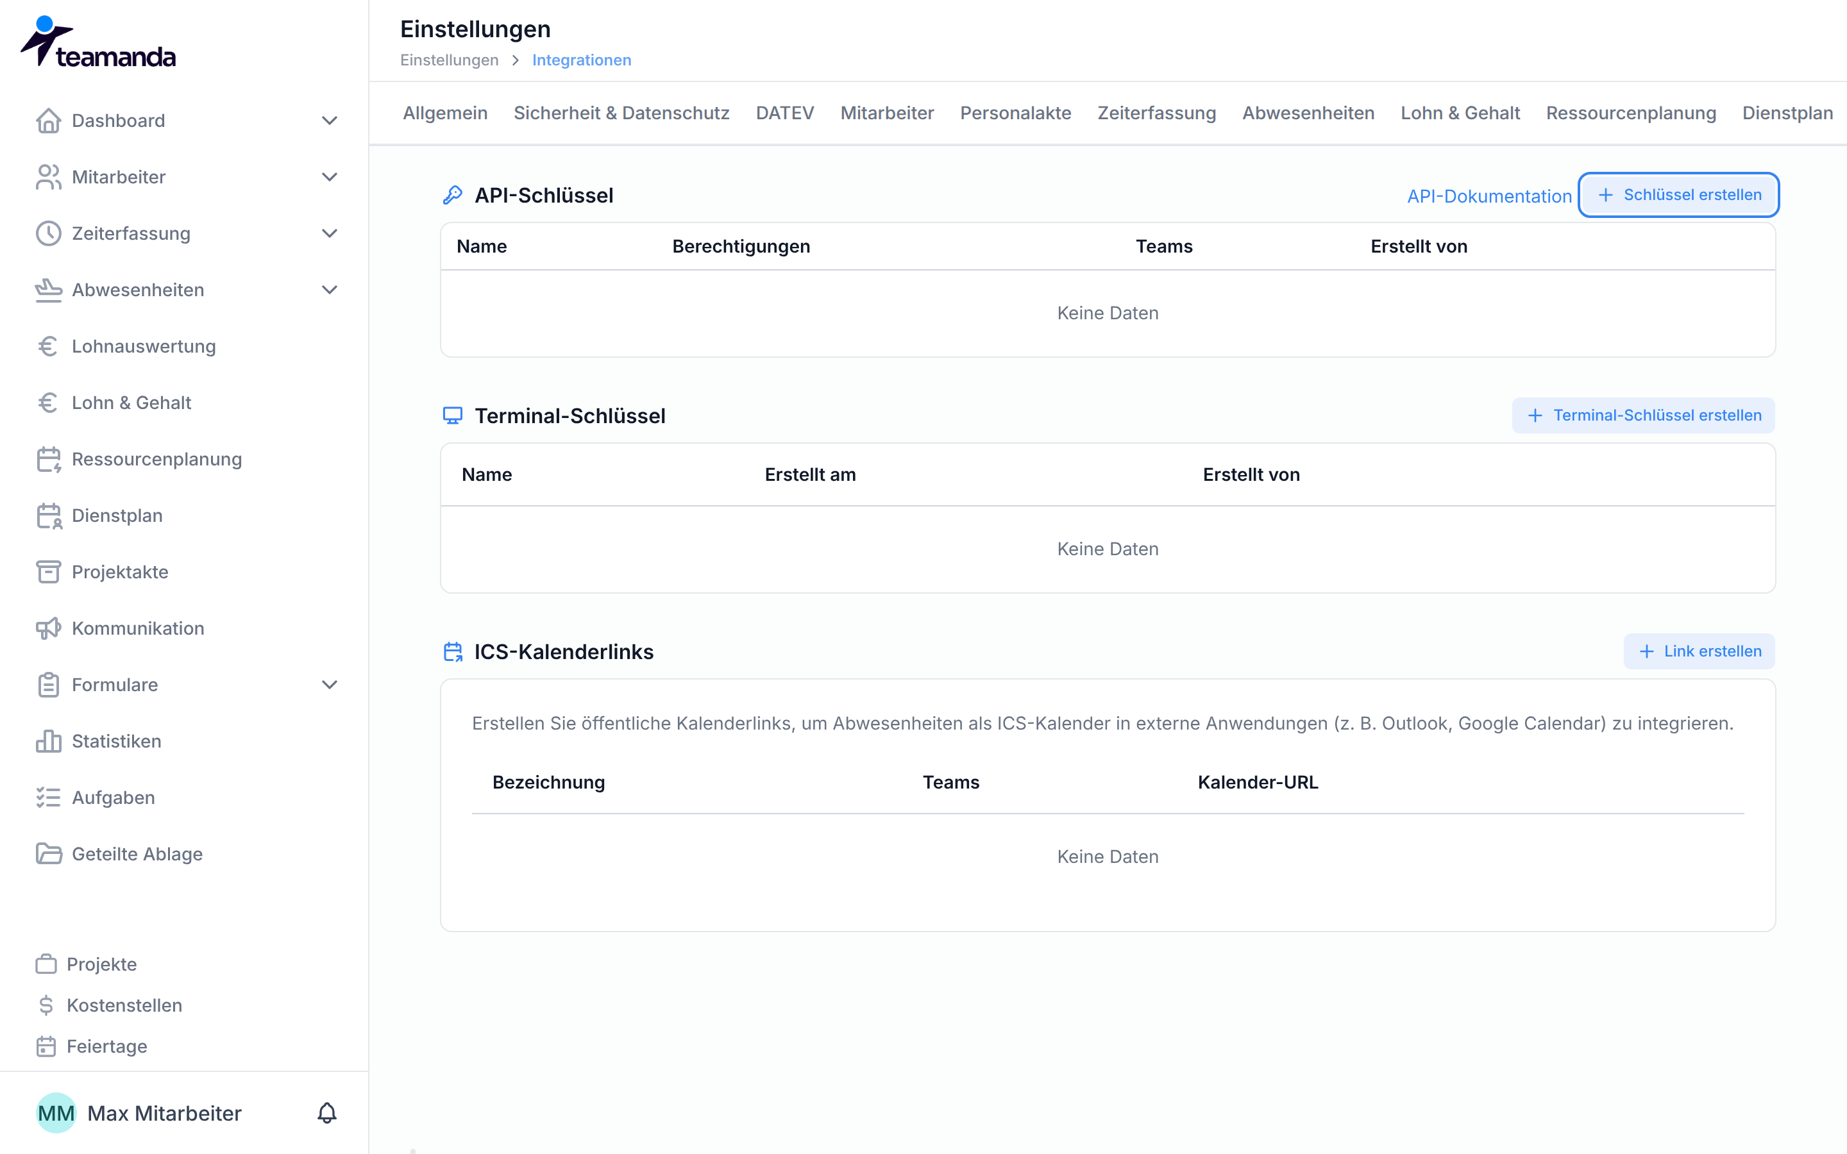
Task: Click the Dienstplan calendar icon in sidebar
Action: pos(49,516)
